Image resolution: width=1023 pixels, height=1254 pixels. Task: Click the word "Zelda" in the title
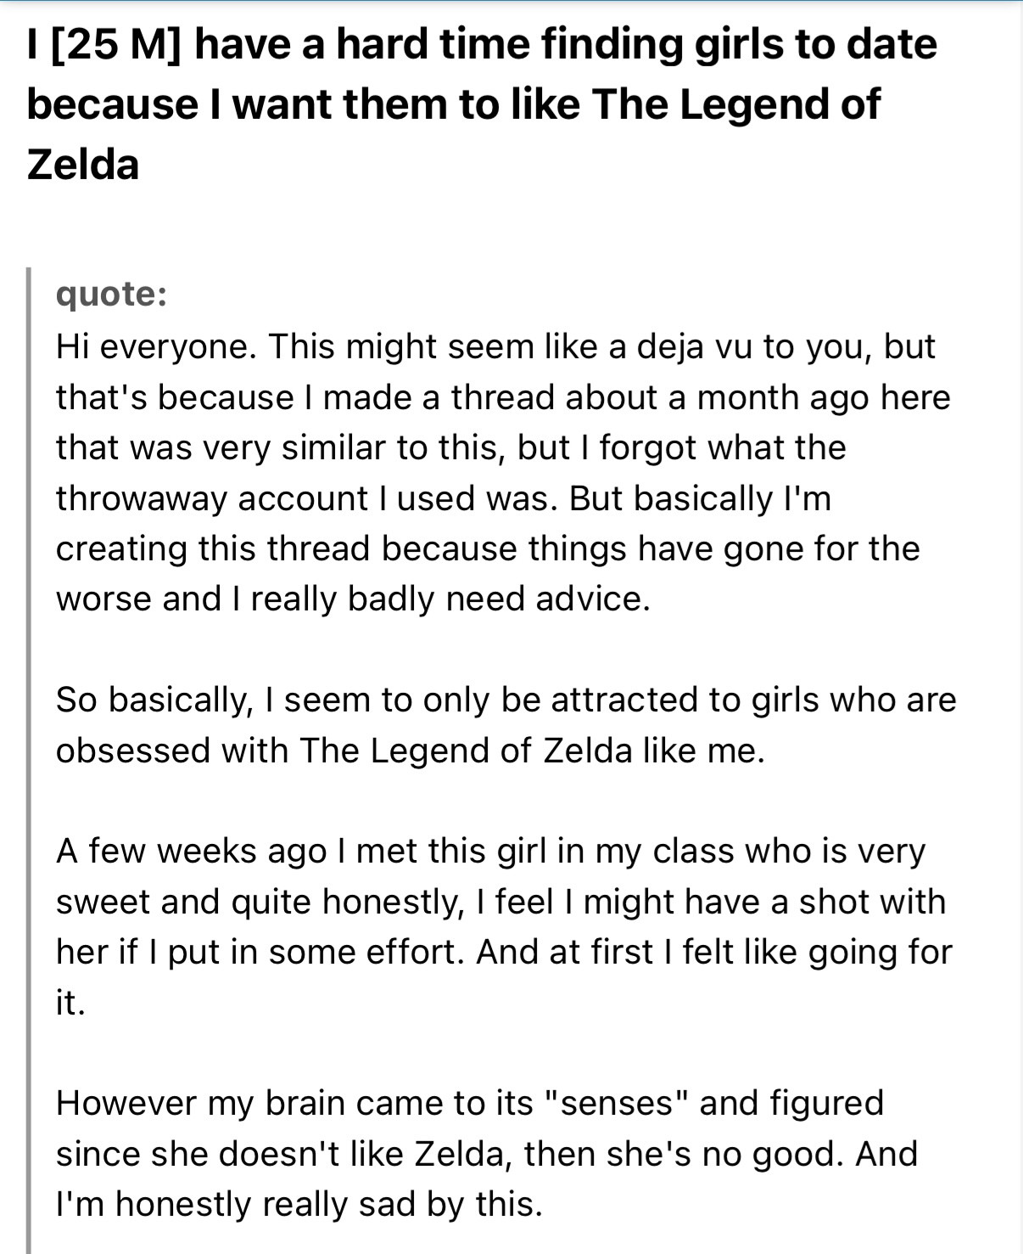coord(82,164)
